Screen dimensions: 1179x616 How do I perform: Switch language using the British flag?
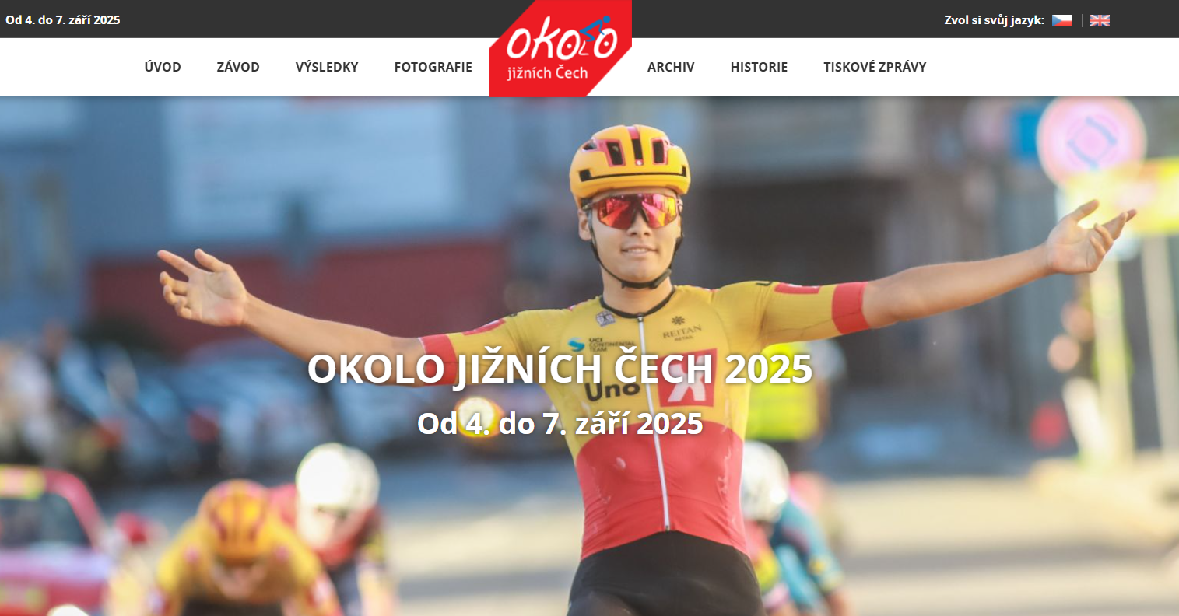1100,20
